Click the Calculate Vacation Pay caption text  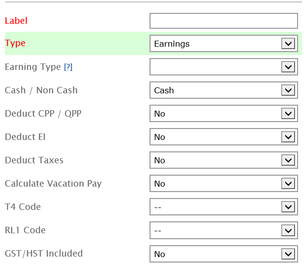[x=53, y=184]
